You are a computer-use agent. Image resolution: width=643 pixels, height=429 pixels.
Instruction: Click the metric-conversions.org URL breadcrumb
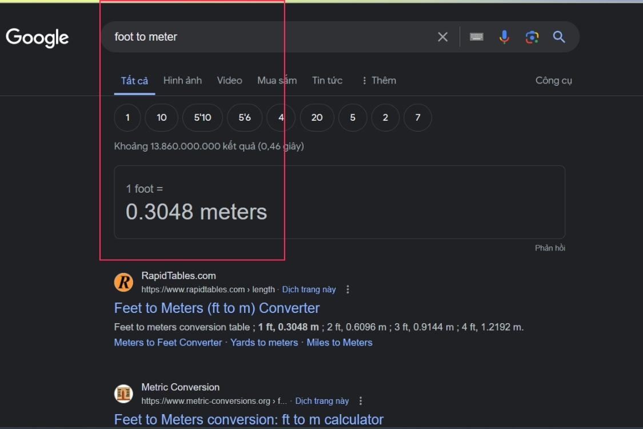[214, 401]
